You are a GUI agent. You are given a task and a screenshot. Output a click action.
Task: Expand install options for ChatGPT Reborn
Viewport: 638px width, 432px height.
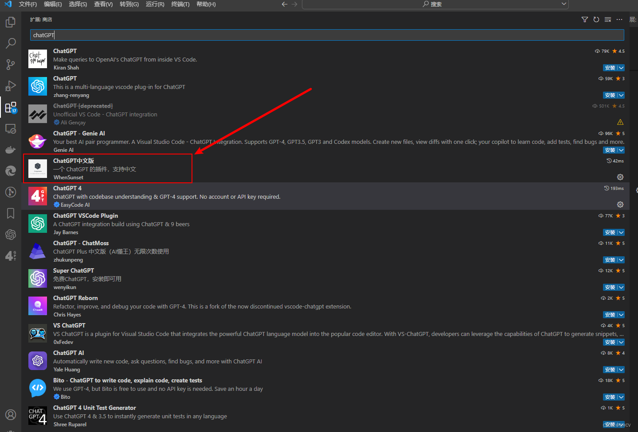click(621, 315)
